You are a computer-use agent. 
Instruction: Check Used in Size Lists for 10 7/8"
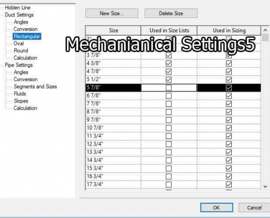coord(169,128)
